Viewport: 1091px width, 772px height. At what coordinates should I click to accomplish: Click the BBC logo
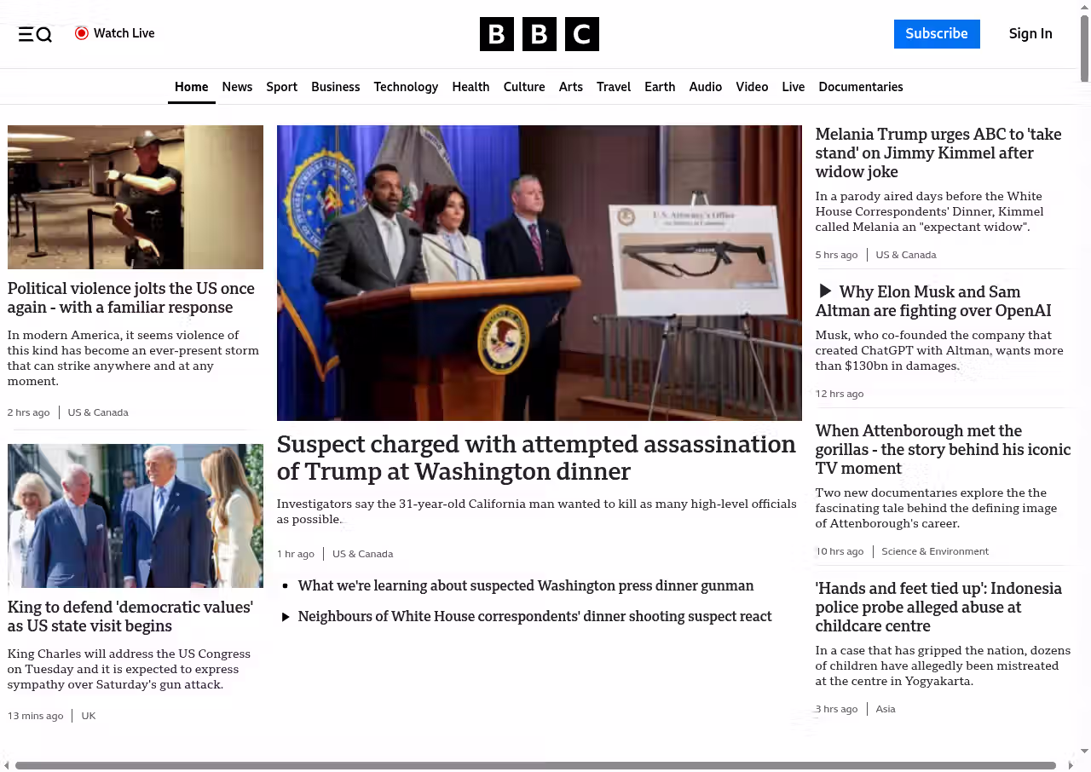pyautogui.click(x=539, y=34)
